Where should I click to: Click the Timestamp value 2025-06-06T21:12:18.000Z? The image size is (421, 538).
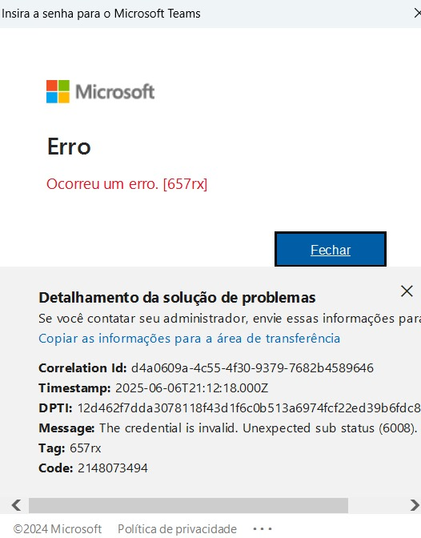click(192, 388)
